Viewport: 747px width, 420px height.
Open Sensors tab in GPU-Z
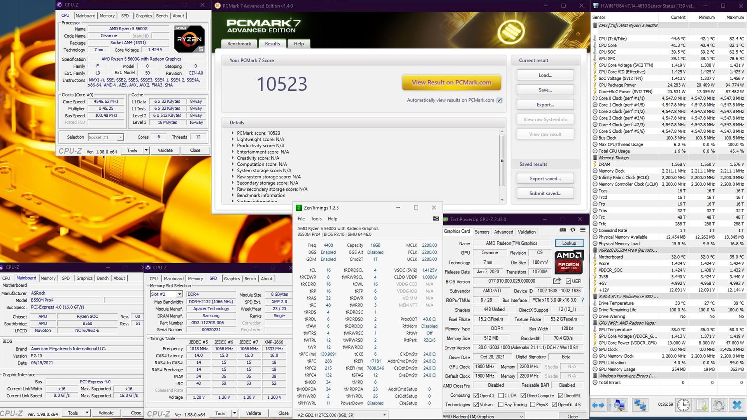(x=482, y=232)
